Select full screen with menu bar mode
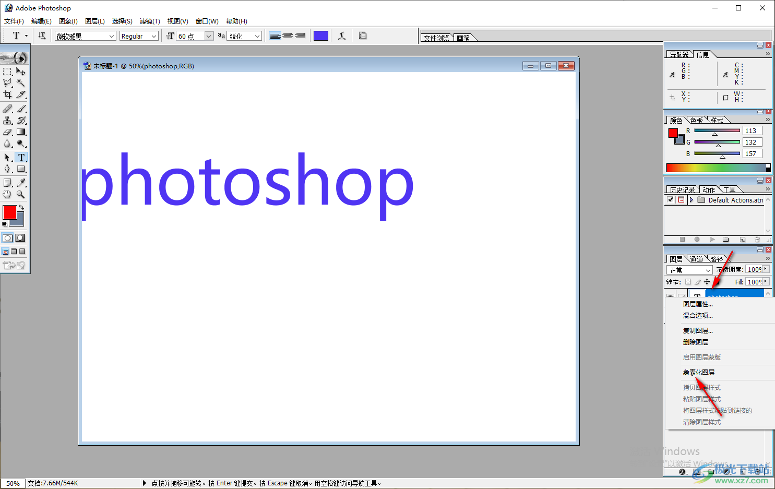Image resolution: width=775 pixels, height=489 pixels. [x=14, y=252]
